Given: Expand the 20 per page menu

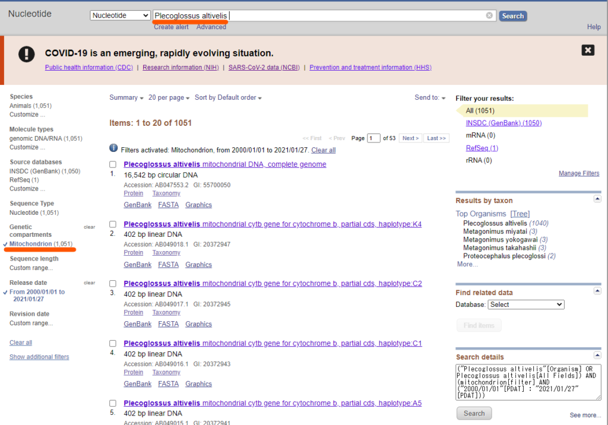Looking at the screenshot, I should (169, 97).
